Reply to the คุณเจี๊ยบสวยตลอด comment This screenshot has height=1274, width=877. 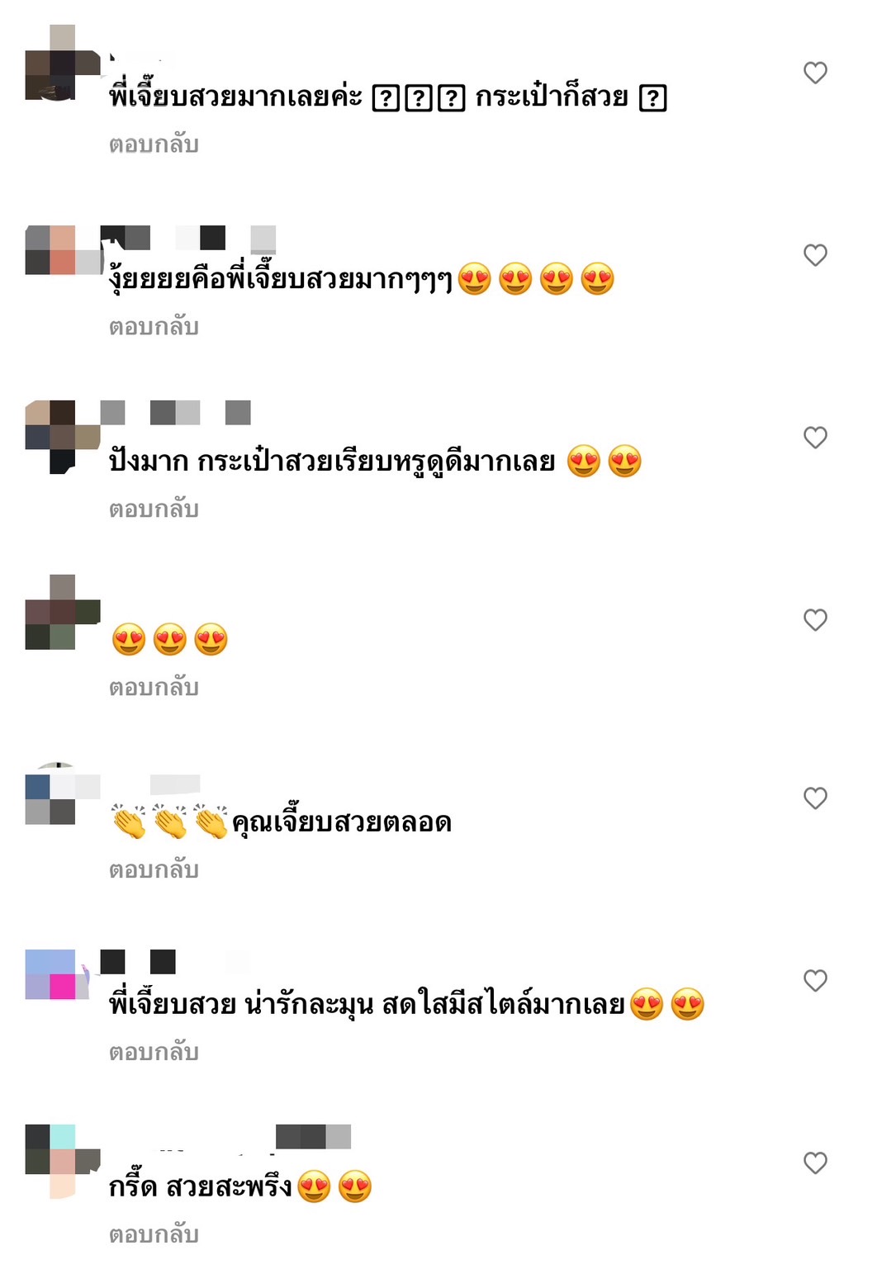point(154,870)
